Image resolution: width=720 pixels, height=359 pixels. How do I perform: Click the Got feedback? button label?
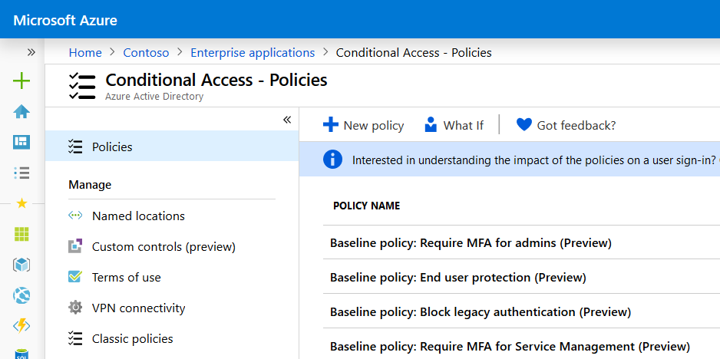[576, 125]
